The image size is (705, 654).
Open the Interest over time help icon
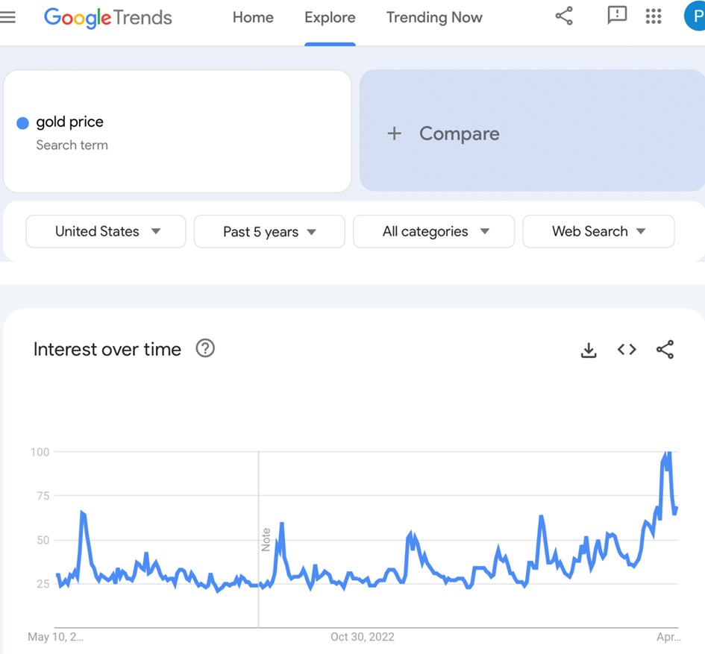pos(205,348)
